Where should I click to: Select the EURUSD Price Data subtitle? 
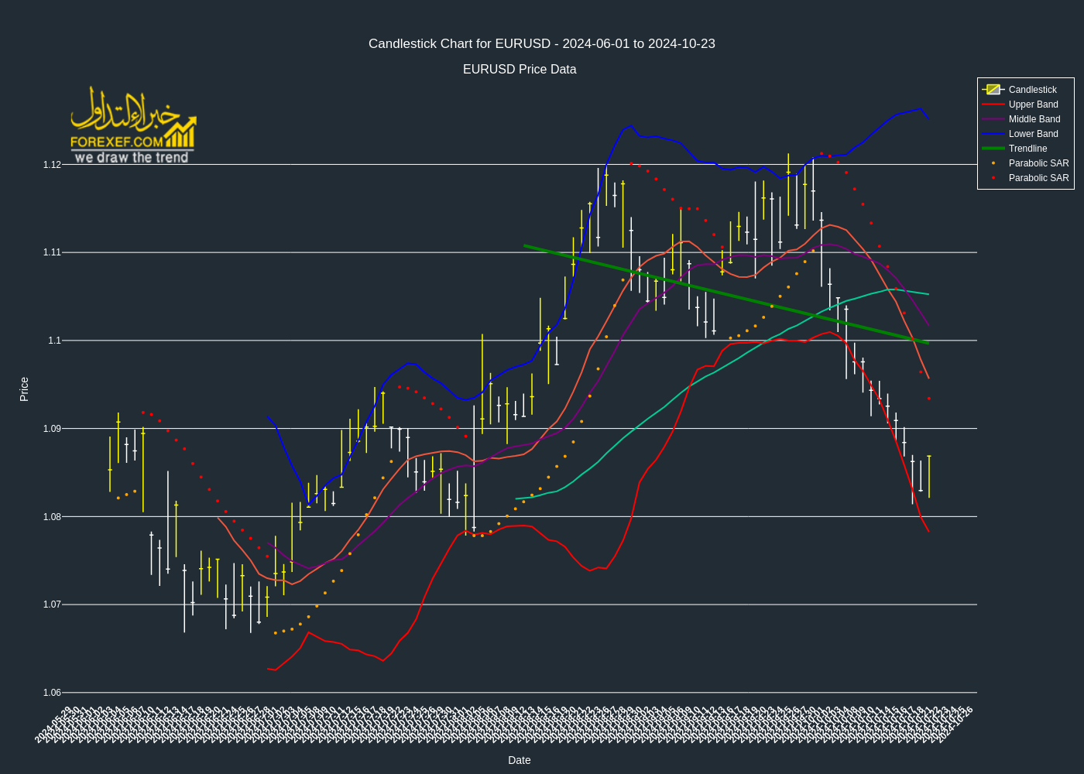(x=520, y=70)
